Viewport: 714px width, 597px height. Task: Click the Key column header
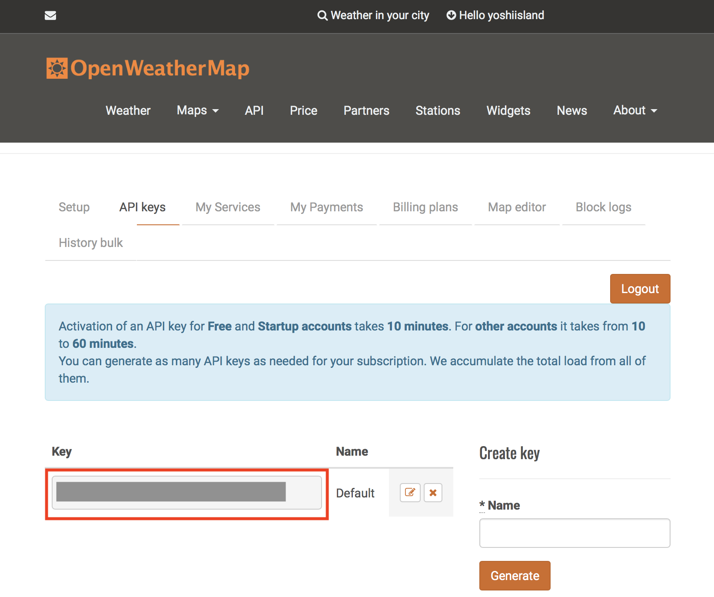[62, 452]
